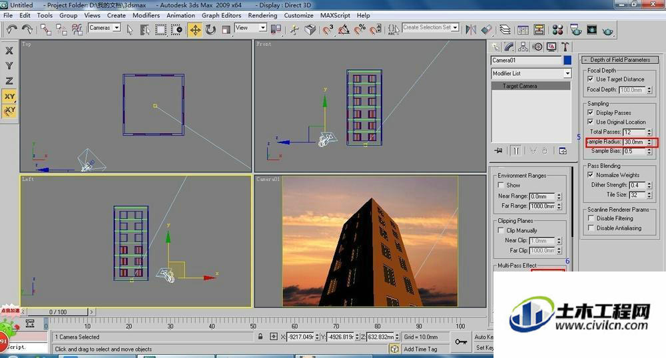
Task: Click the Dither Strength spinner arrows
Action: click(x=649, y=186)
